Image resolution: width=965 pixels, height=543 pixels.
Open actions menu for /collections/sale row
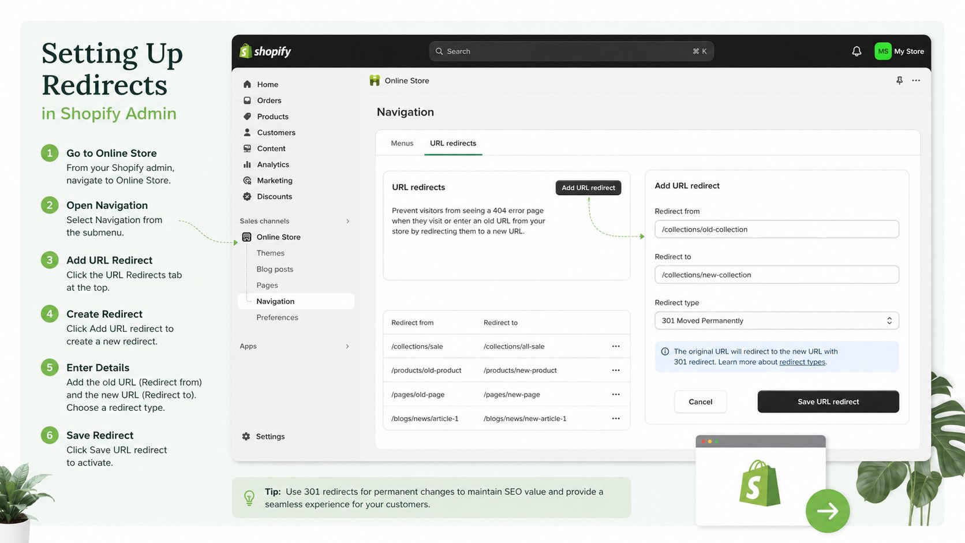point(616,346)
